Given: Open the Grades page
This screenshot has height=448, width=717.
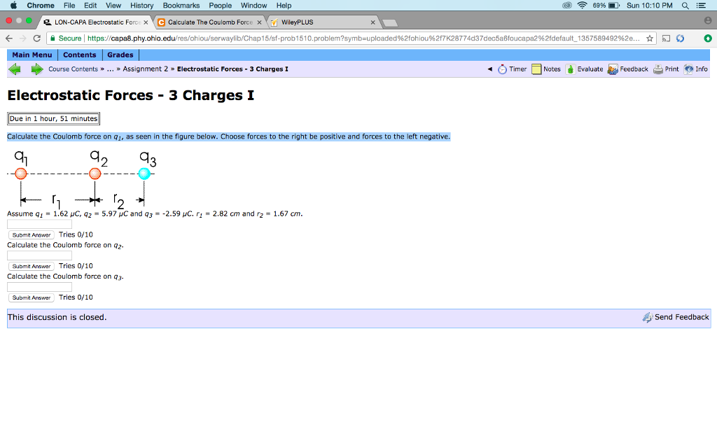Looking at the screenshot, I should 120,54.
